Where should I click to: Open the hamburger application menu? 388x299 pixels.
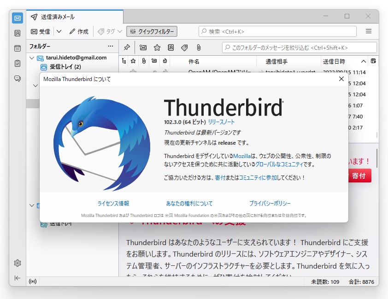(x=369, y=31)
